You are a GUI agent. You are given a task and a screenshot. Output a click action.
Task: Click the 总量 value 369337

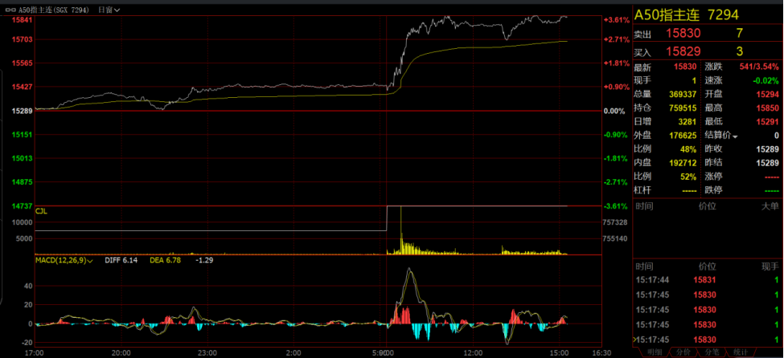point(683,94)
